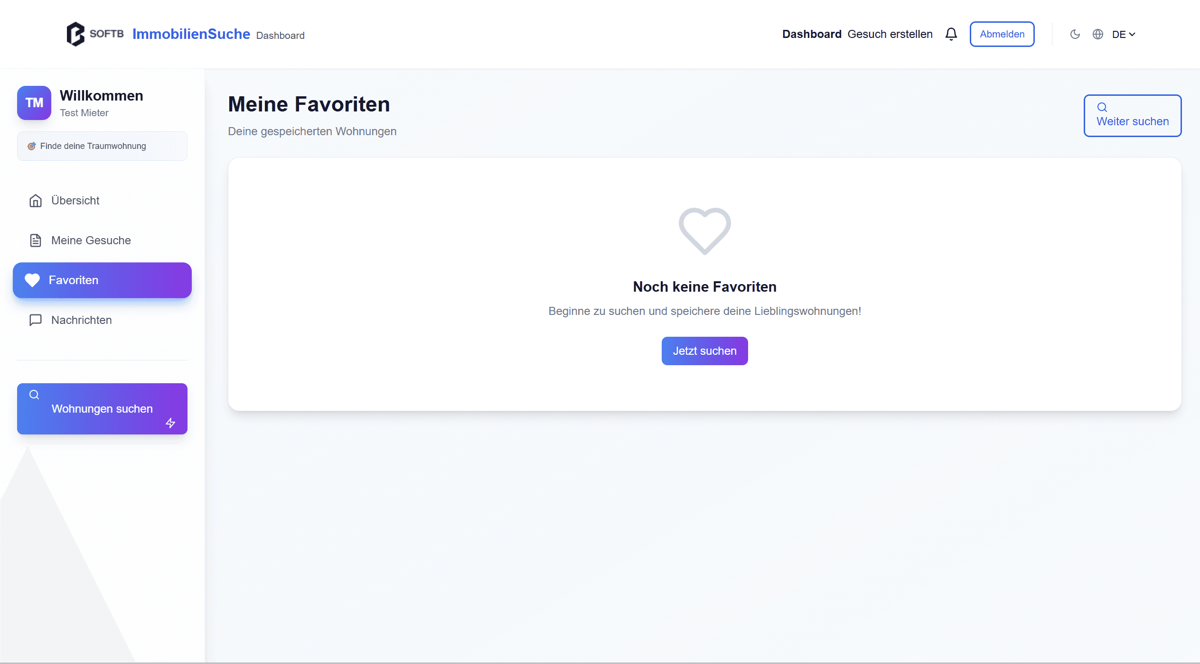
Task: Click the Weiter suchen button
Action: (x=1132, y=116)
